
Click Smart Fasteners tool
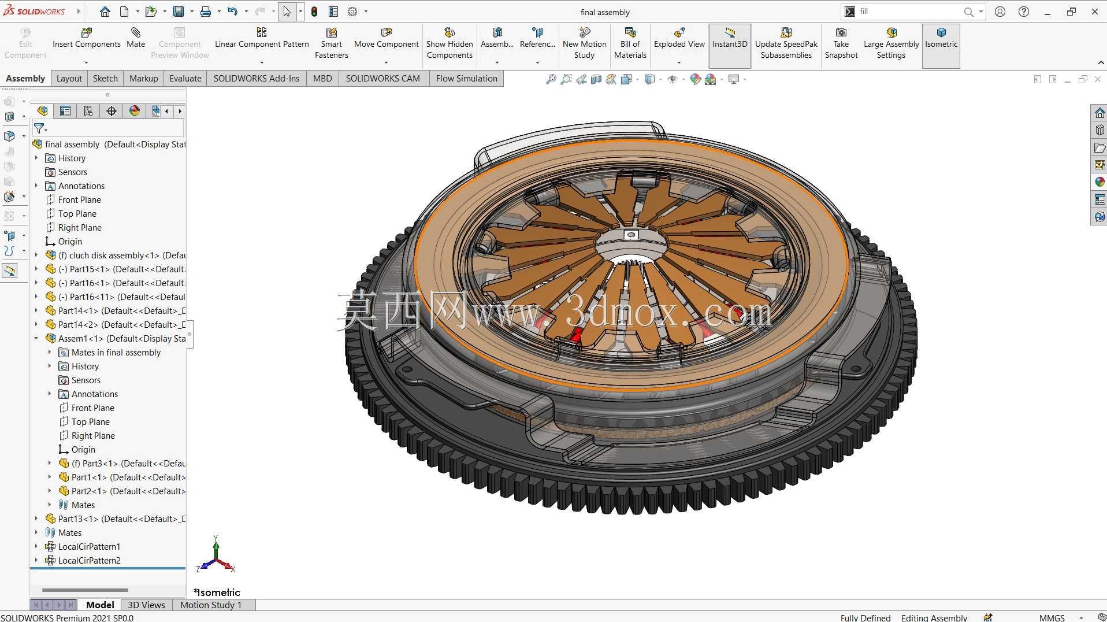coord(332,43)
